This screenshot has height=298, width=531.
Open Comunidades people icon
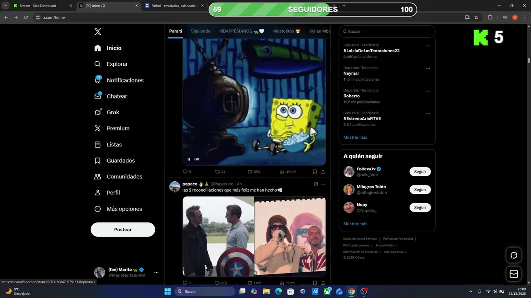click(97, 177)
